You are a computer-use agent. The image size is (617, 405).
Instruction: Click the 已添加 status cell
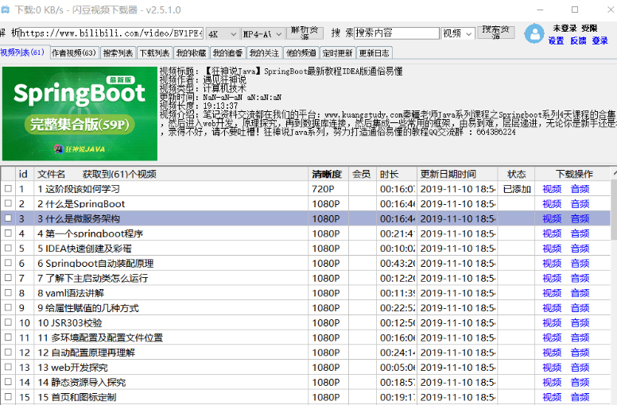pos(517,189)
